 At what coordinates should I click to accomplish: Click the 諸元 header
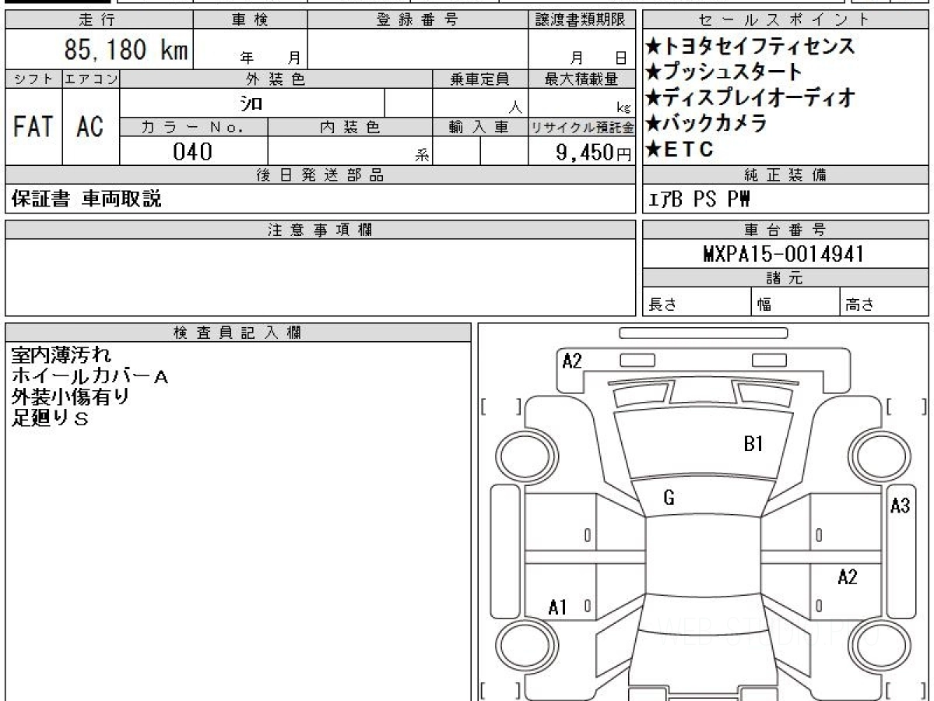(785, 278)
